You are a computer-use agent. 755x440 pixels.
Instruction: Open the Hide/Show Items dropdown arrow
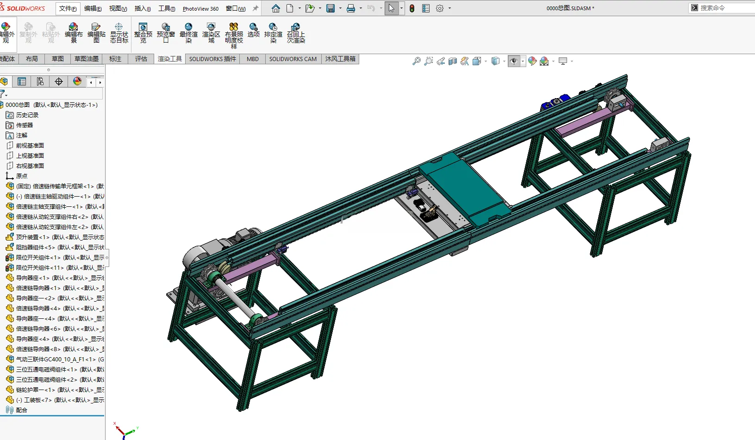pos(523,61)
